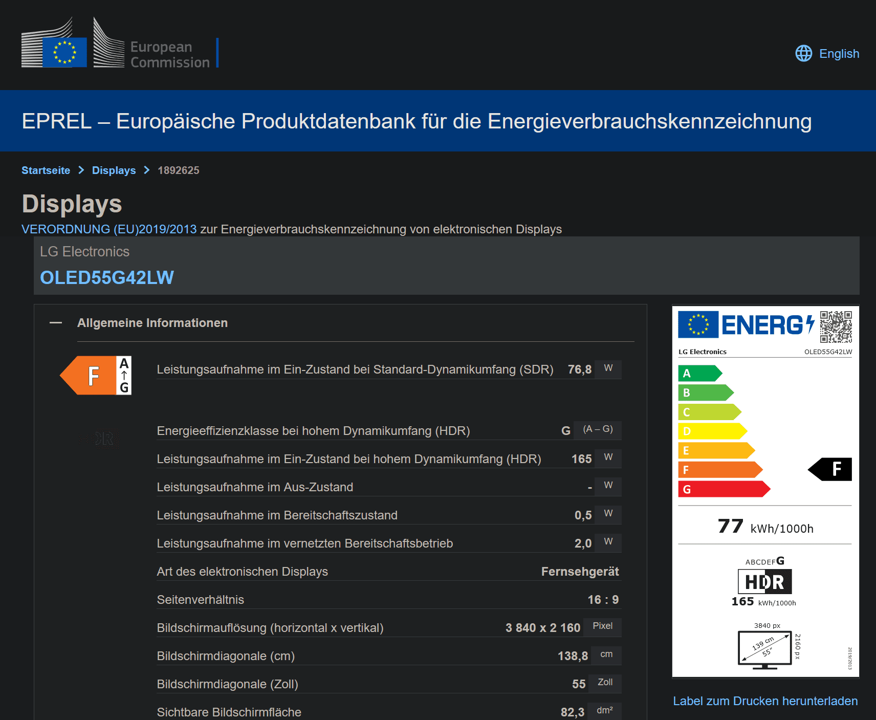The height and width of the screenshot is (720, 876).
Task: Select the 76,8 SDR power value
Action: click(579, 369)
